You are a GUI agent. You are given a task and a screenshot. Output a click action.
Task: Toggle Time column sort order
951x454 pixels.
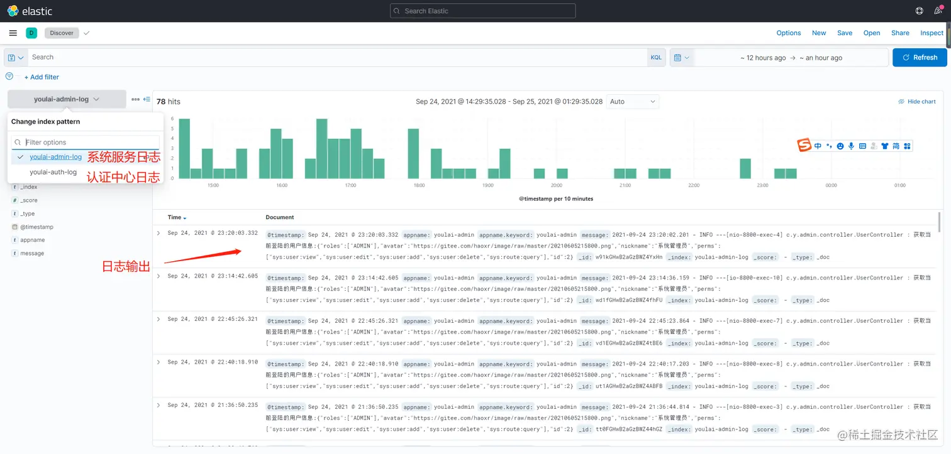[177, 217]
